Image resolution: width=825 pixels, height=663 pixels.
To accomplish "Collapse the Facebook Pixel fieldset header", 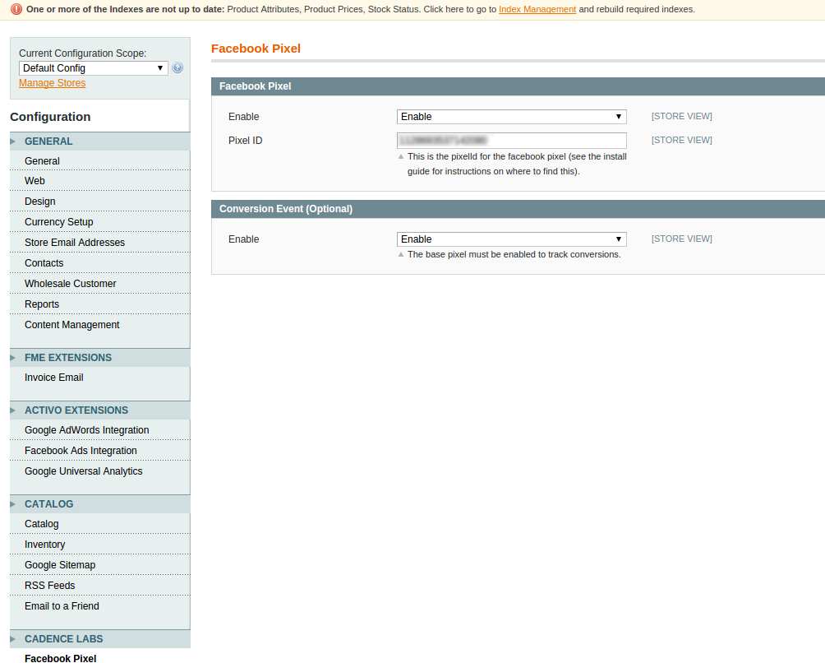I will pos(518,86).
